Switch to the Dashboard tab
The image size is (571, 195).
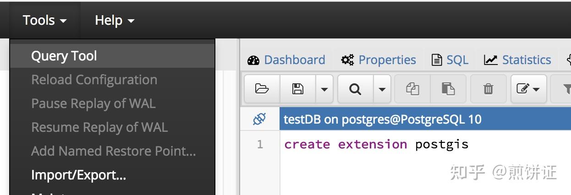[286, 60]
